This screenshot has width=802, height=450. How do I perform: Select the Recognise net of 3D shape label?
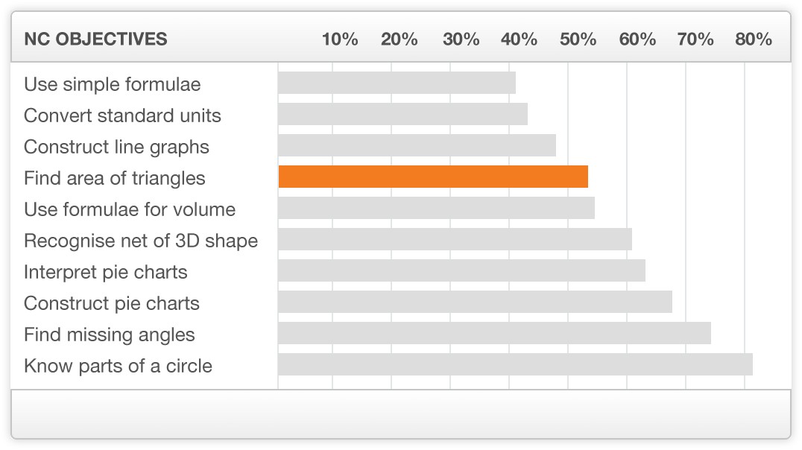pyautogui.click(x=141, y=241)
